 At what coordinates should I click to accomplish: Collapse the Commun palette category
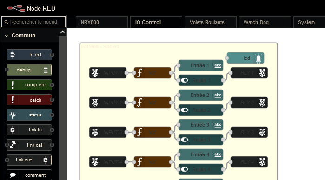7,36
